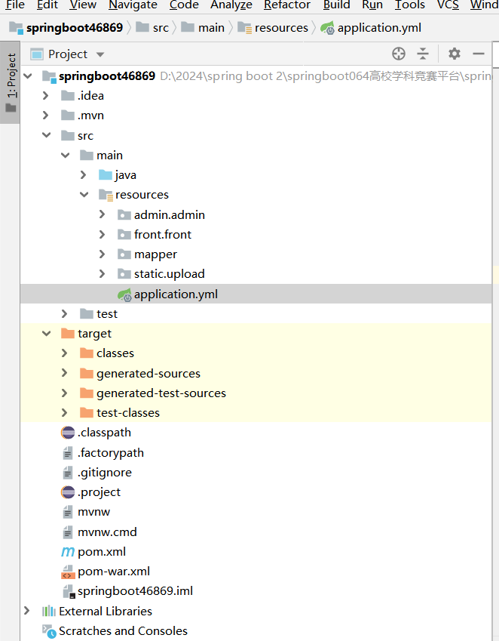
Task: Collapse the target folder
Action: click(x=47, y=334)
